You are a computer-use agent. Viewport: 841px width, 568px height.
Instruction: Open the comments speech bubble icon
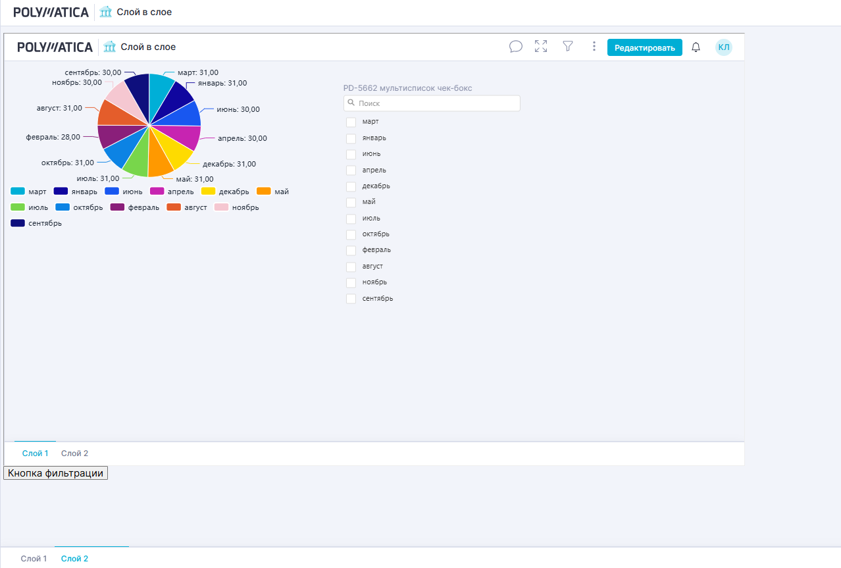click(516, 47)
